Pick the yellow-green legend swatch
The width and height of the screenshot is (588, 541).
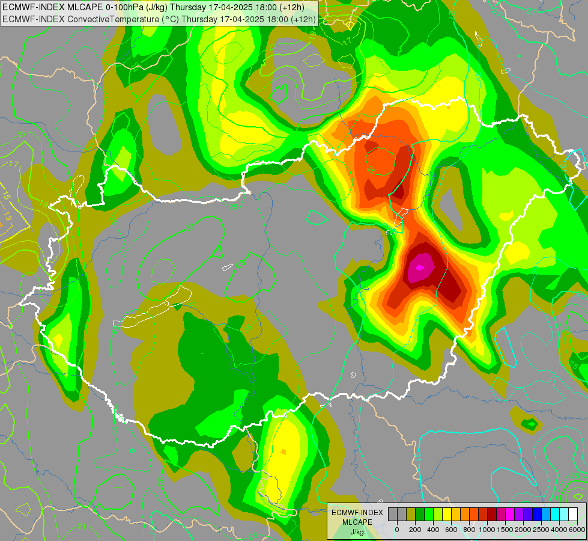[438, 514]
